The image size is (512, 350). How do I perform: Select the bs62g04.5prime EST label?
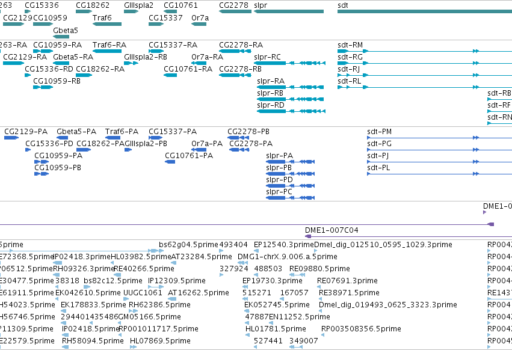click(188, 245)
